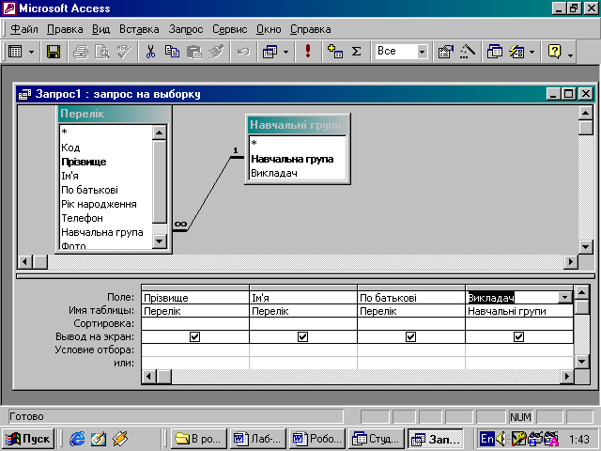Select Викладач field in Навчальні групи table
This screenshot has width=601, height=451.
pyautogui.click(x=274, y=173)
